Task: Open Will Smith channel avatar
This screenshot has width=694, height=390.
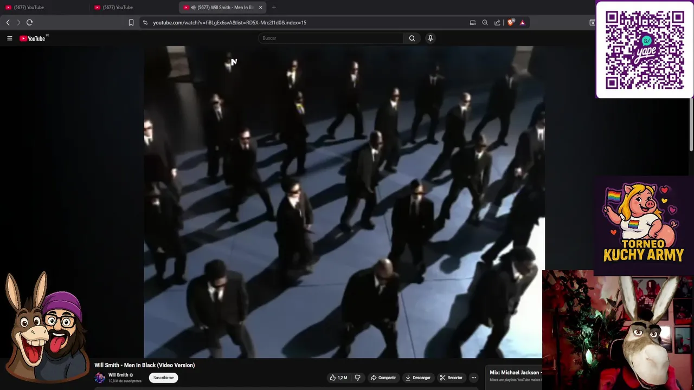Action: pos(100,378)
